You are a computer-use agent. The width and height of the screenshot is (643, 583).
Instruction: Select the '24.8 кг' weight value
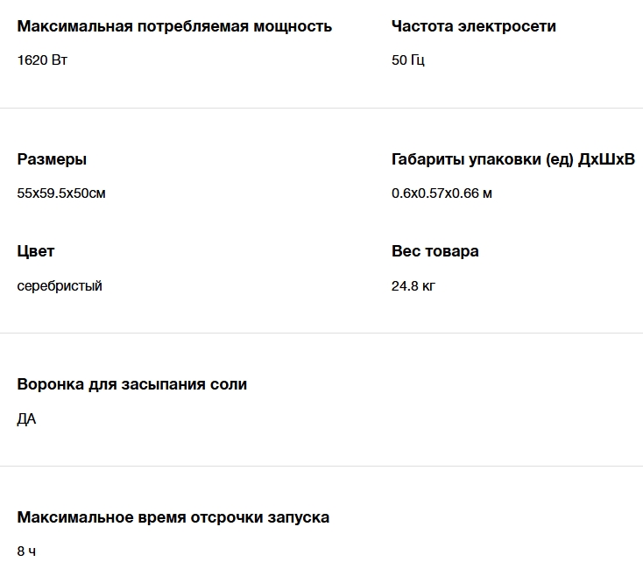[x=413, y=286]
